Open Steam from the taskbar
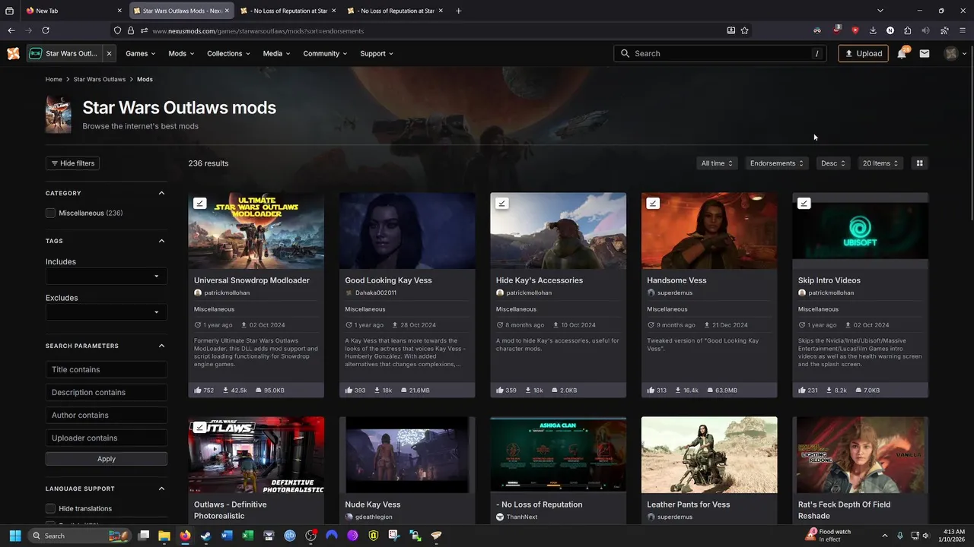Image resolution: width=974 pixels, height=547 pixels. pyautogui.click(x=205, y=536)
